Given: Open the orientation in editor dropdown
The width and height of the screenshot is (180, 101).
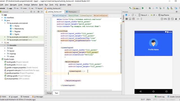Looking at the screenshot, I should tap(134, 15).
